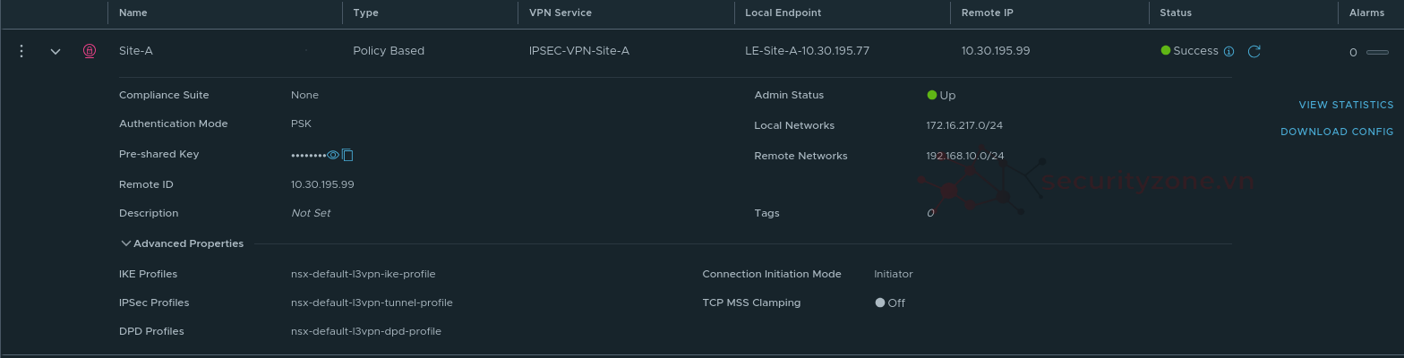This screenshot has height=358, width=1404.
Task: Click the VPN Service column header
Action: tap(560, 13)
